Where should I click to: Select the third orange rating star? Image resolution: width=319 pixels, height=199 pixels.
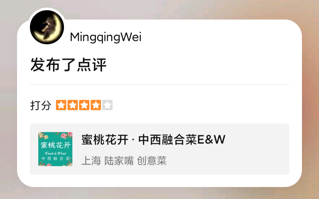click(84, 105)
